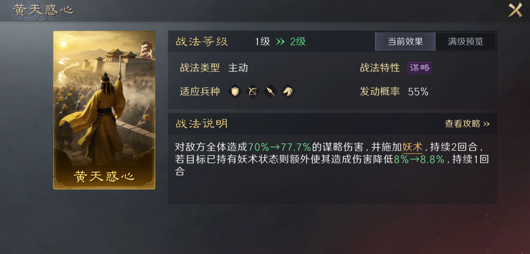Tap the 黄天惑心 title in header
Screen dimensions: 530x254
(43, 10)
